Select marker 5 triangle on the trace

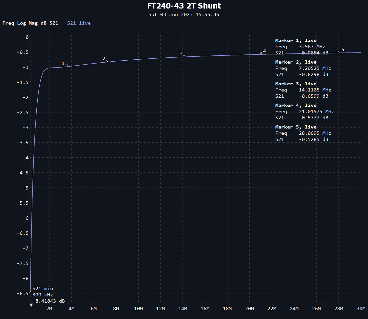click(x=339, y=51)
